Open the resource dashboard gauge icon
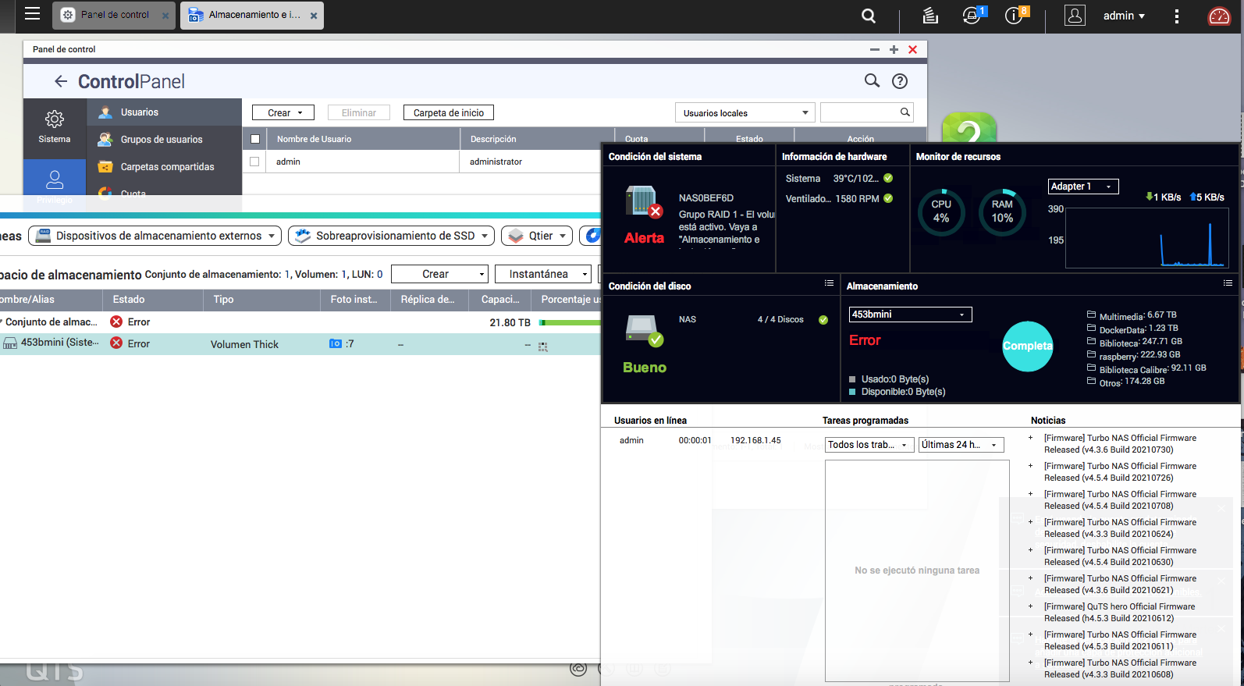This screenshot has height=686, width=1244. [1218, 16]
